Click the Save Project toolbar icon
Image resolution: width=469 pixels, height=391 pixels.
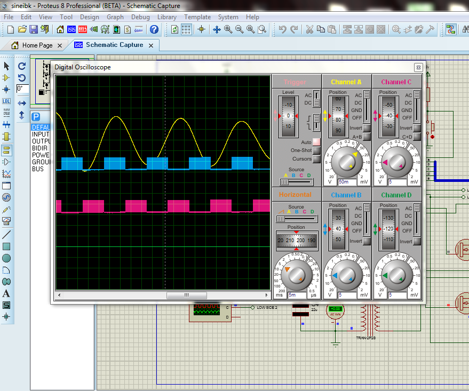(x=34, y=29)
